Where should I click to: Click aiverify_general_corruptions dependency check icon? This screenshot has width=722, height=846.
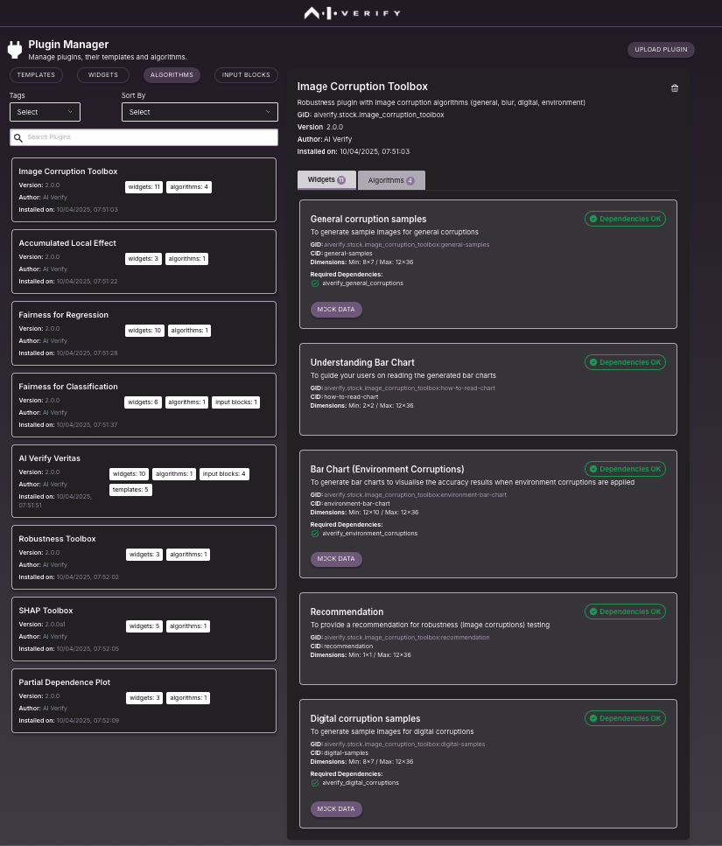314,283
